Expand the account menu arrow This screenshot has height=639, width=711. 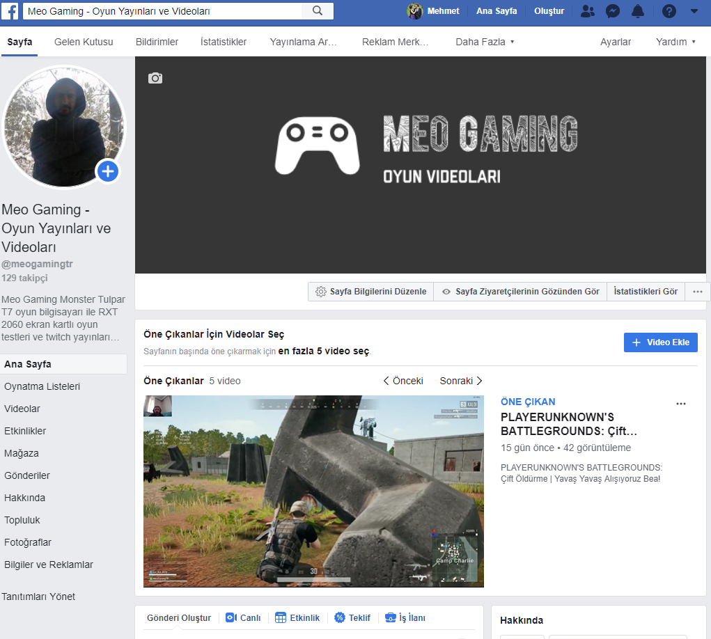tap(694, 11)
